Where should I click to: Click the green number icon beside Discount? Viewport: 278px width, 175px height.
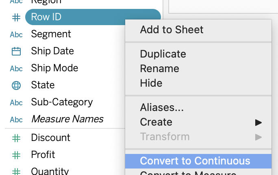coord(16,138)
